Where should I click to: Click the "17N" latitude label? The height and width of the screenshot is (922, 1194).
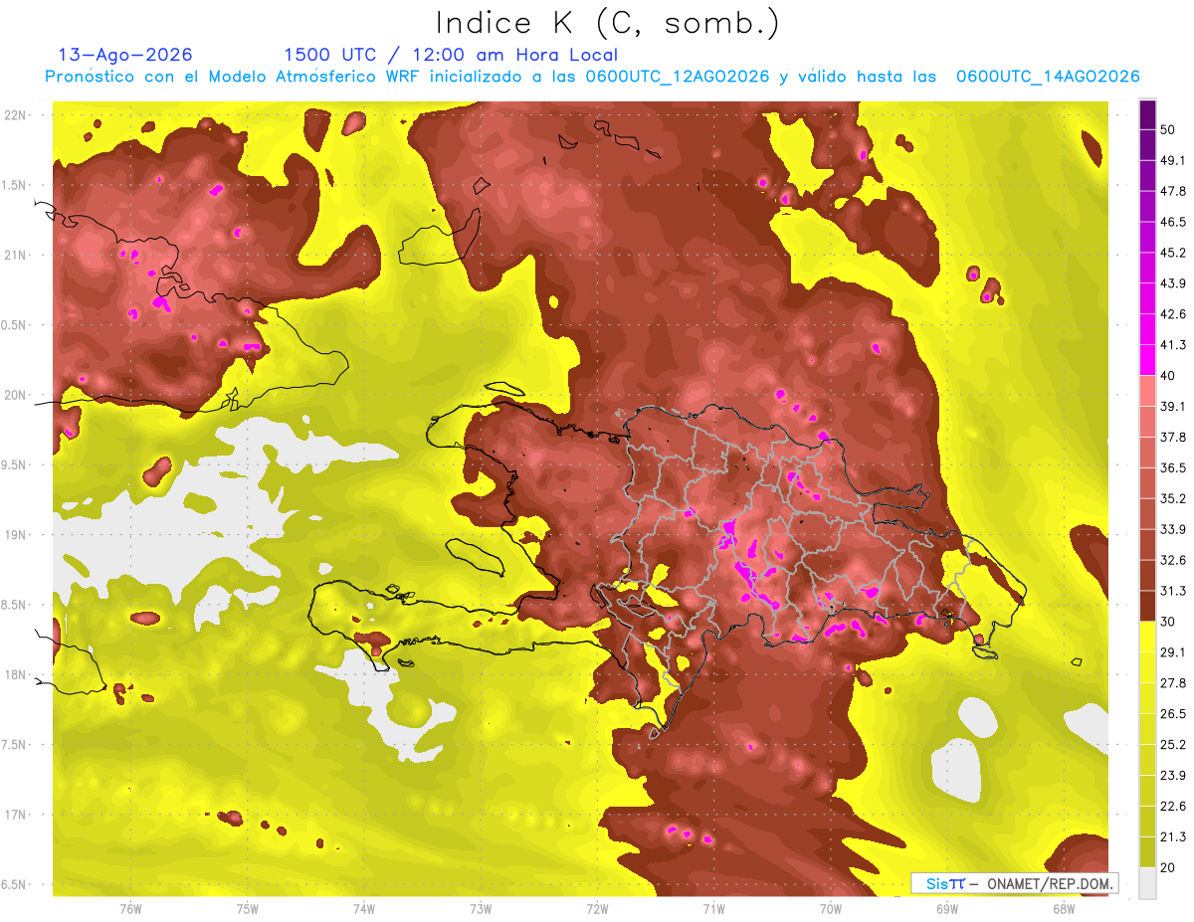(15, 815)
